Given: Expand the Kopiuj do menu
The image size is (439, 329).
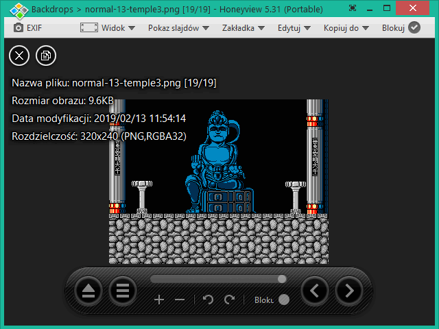Looking at the screenshot, I should 346,28.
